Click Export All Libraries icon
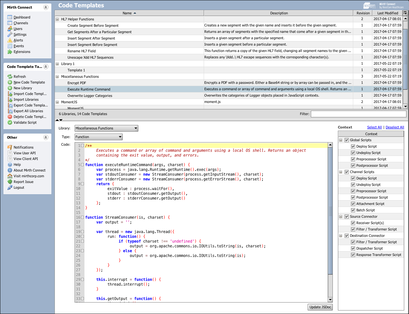Image resolution: width=409 pixels, height=314 pixels. coord(10,111)
